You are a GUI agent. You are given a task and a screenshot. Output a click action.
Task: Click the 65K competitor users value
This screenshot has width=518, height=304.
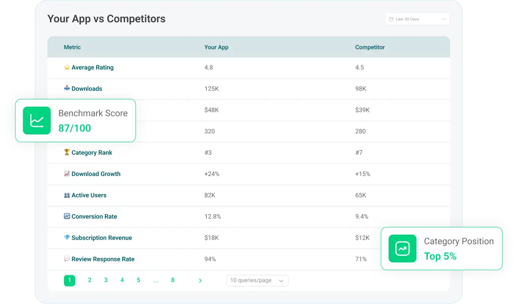[361, 195]
